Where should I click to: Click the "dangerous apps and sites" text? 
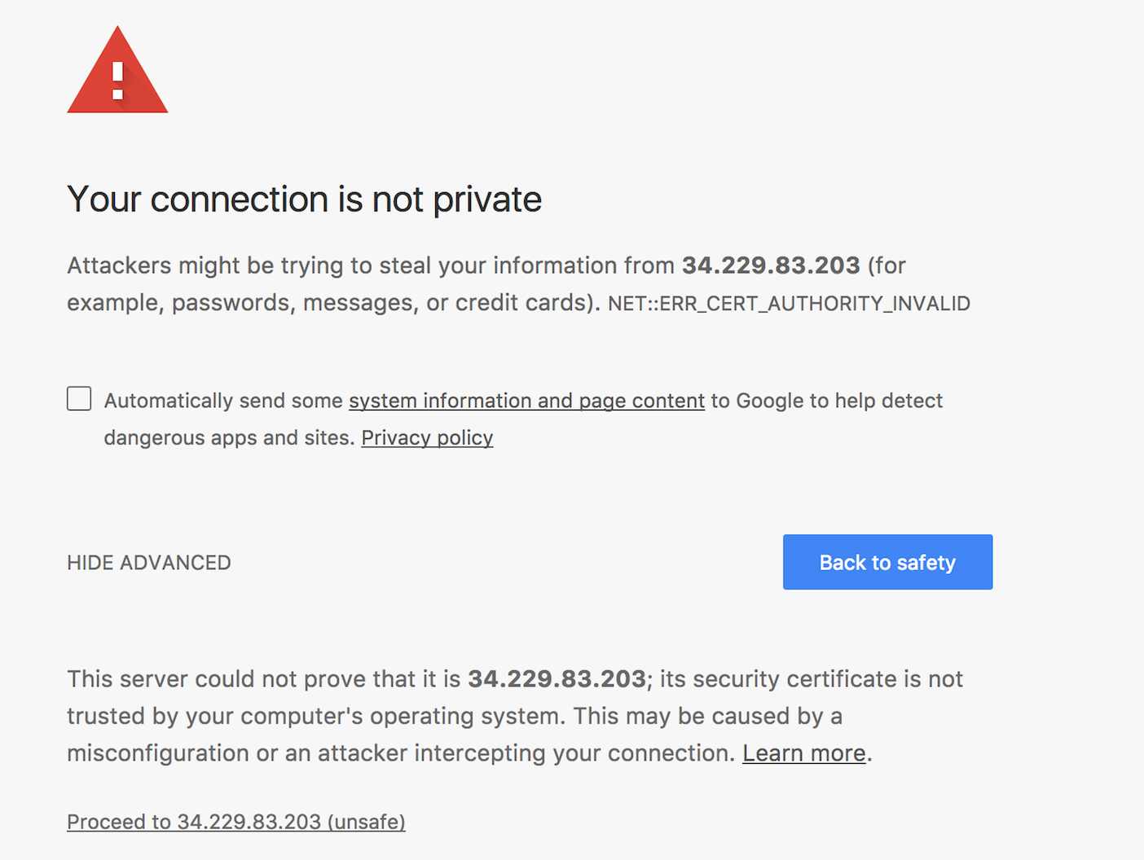228,438
